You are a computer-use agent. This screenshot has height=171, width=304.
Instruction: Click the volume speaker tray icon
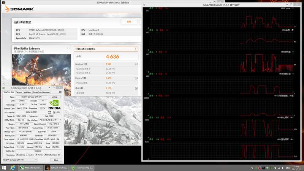click(x=283, y=168)
